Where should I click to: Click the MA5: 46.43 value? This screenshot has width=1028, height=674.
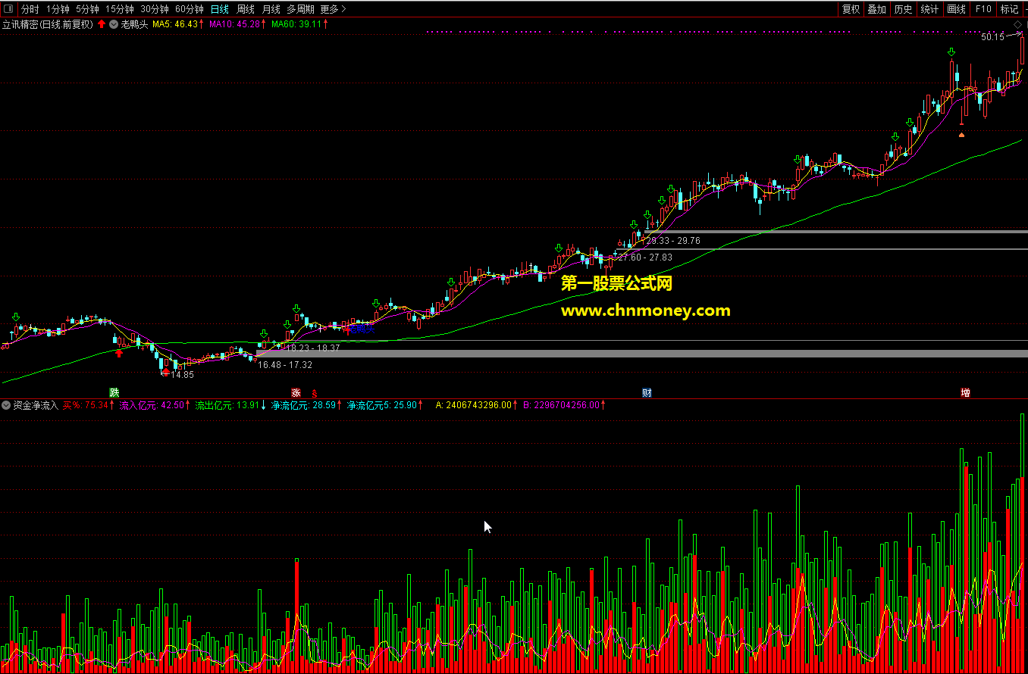click(x=178, y=24)
